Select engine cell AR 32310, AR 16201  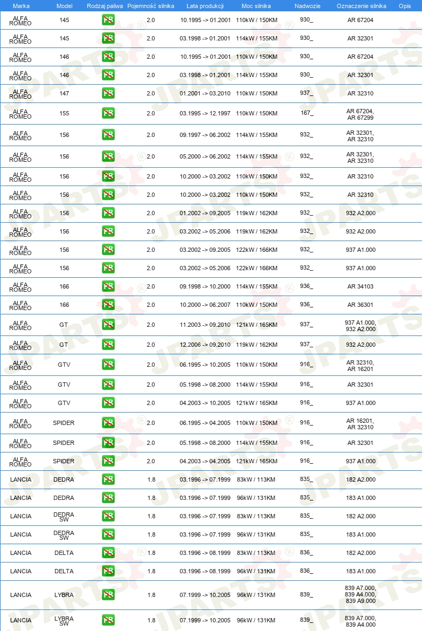pyautogui.click(x=360, y=366)
